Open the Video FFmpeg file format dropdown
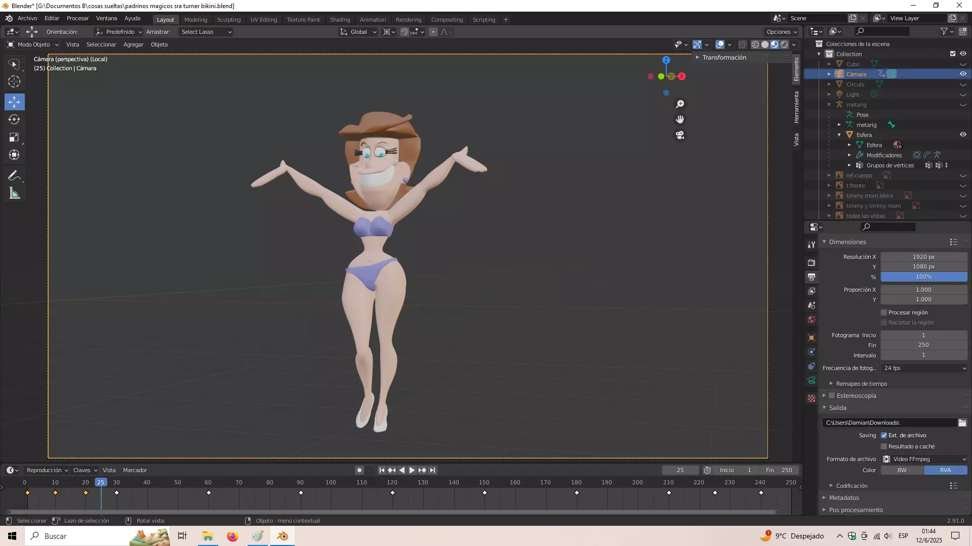The image size is (972, 546). click(924, 459)
